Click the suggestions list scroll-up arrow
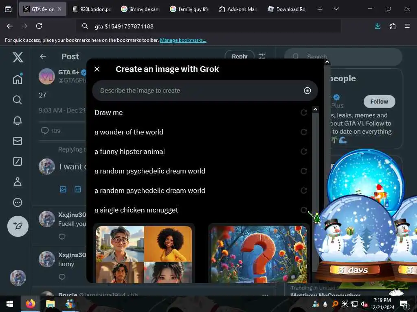 click(x=315, y=109)
